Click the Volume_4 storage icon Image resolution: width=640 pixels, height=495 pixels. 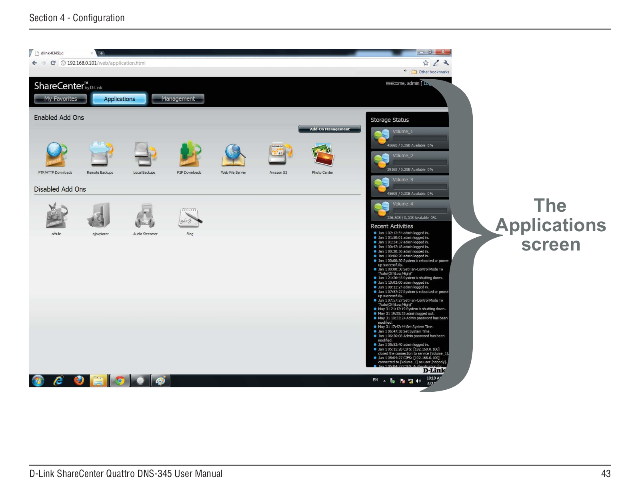coord(382,208)
